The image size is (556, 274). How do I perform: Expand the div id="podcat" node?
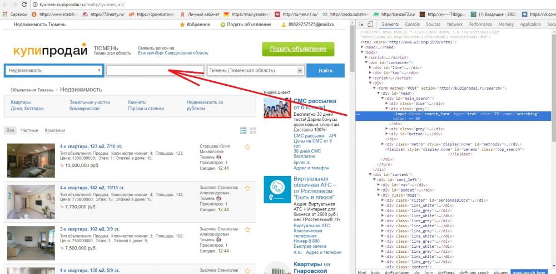378,190
